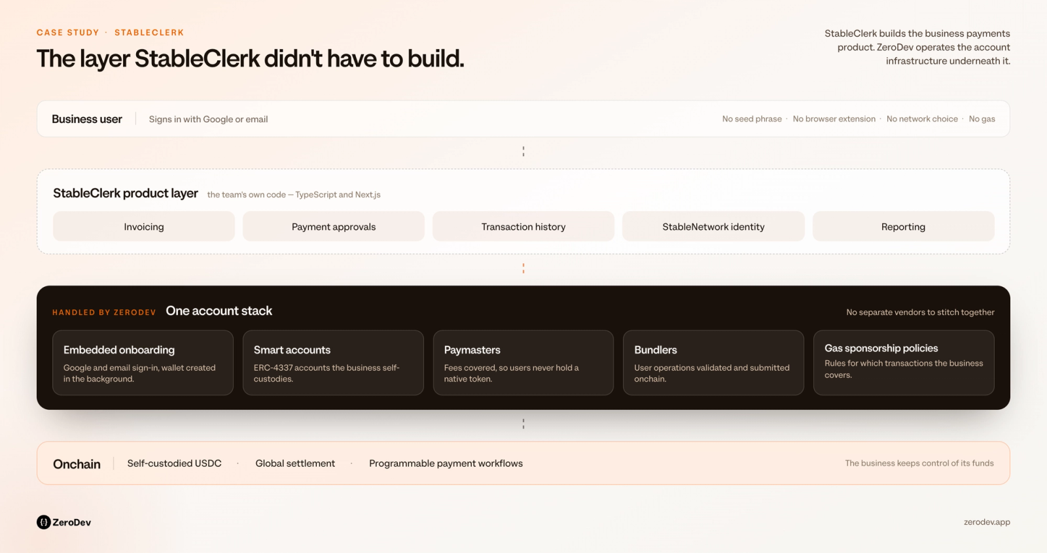Click 'the team's own code — TypeScript and Next.js'
Screen dimensions: 1047x553
(x=294, y=195)
